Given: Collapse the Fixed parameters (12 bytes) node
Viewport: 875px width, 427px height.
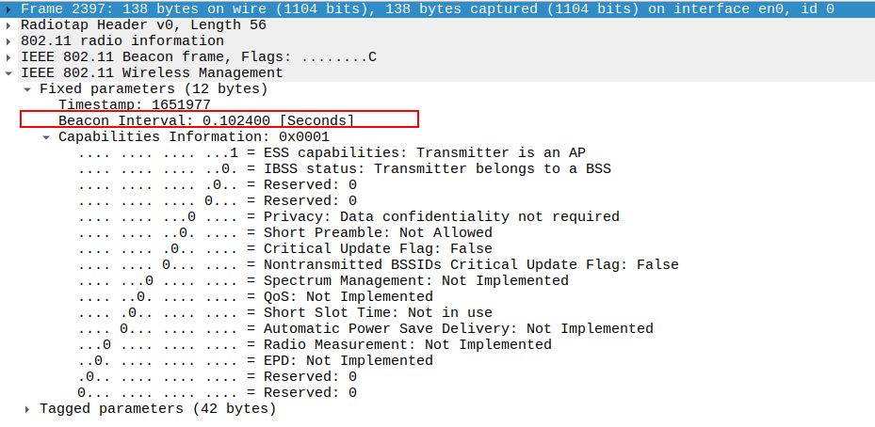Looking at the screenshot, I should 27,88.
